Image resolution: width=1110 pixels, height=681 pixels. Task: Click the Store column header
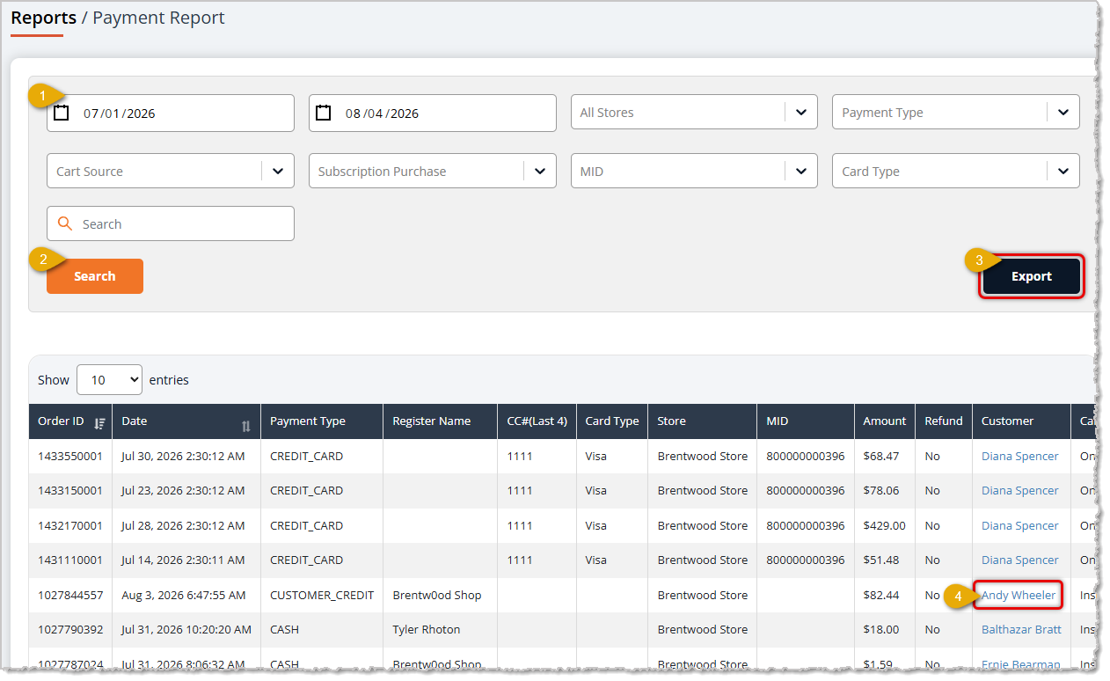[x=703, y=421]
